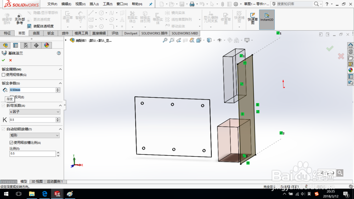Toggle the 折弯系数 checkbox
354x199 pixels.
point(4,106)
